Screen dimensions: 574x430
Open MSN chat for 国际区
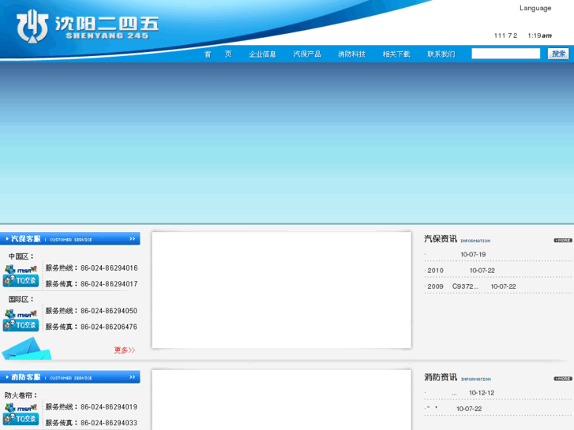coord(21,314)
